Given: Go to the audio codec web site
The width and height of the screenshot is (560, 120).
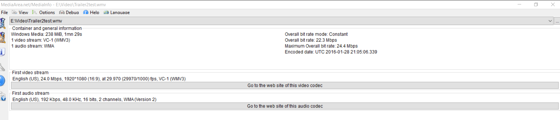Looking at the screenshot, I should click(285, 106).
